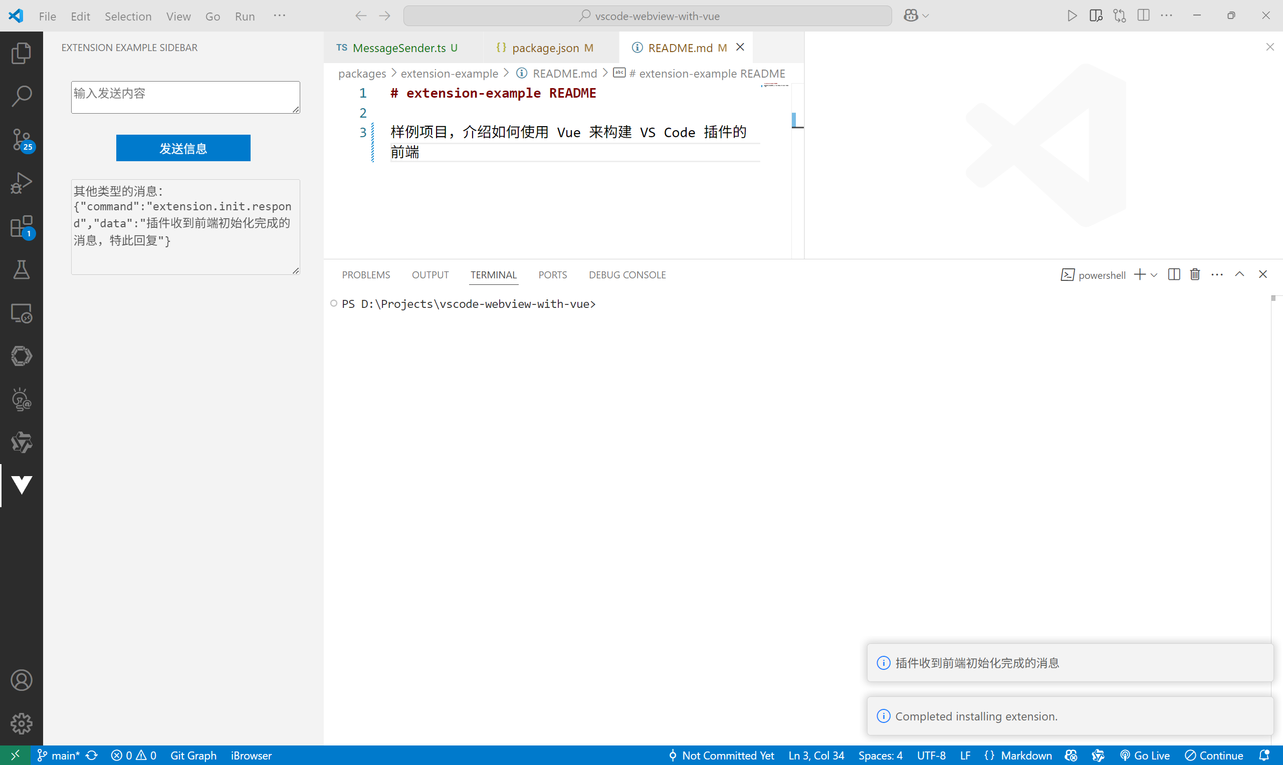Open the new terminal launch profile dropdown
This screenshot has height=765, width=1283.
pos(1154,275)
